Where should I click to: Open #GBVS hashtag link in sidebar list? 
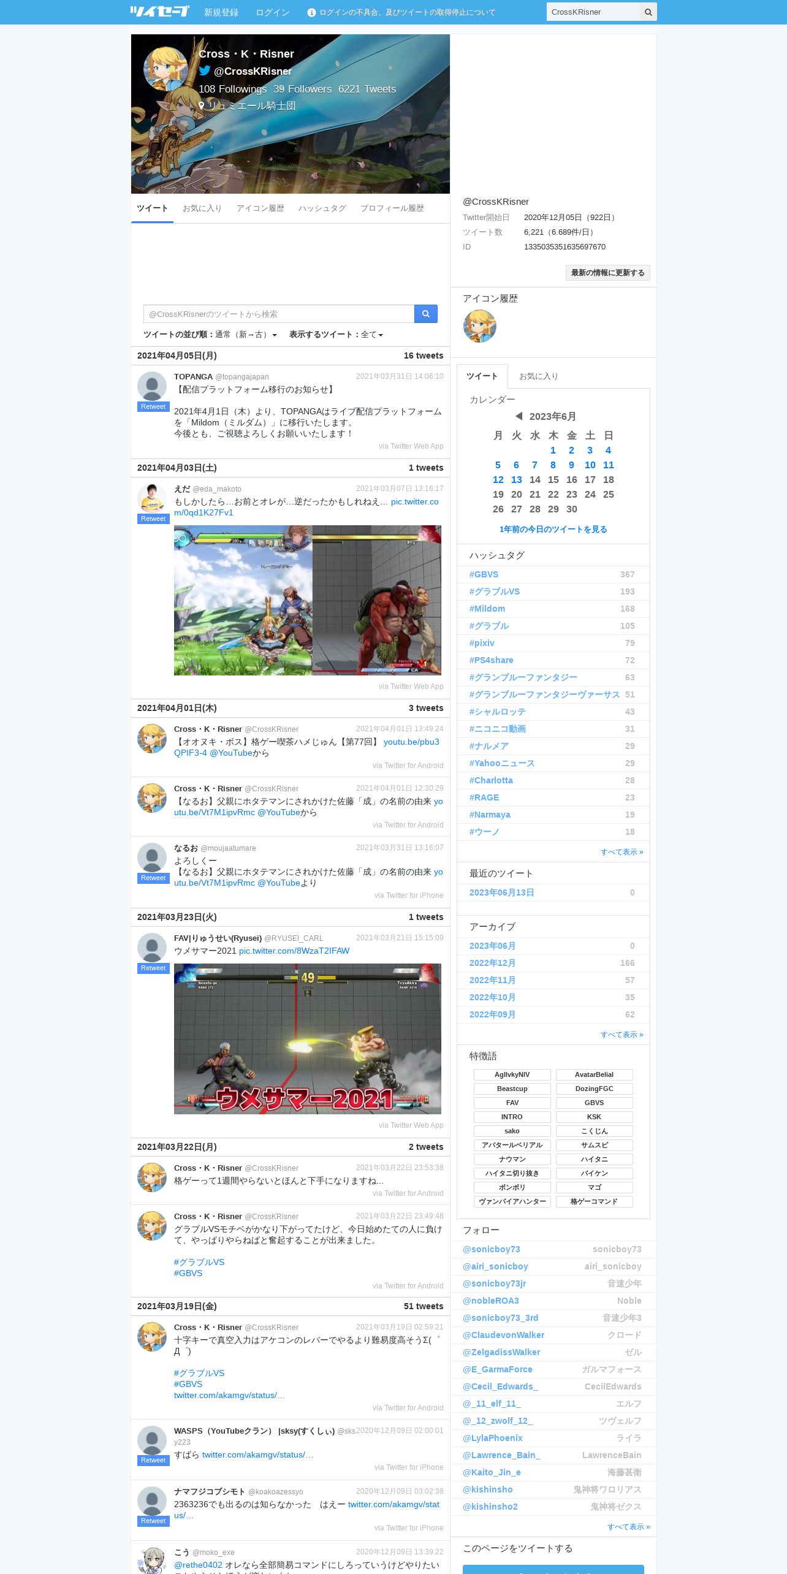(484, 574)
